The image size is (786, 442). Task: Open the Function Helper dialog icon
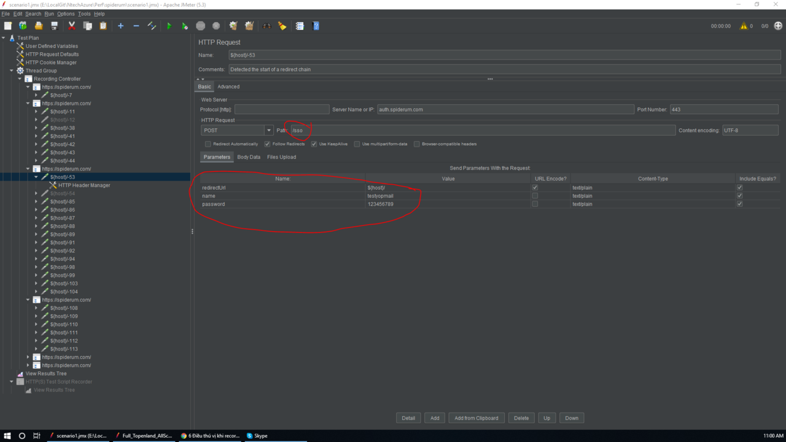pyautogui.click(x=300, y=26)
